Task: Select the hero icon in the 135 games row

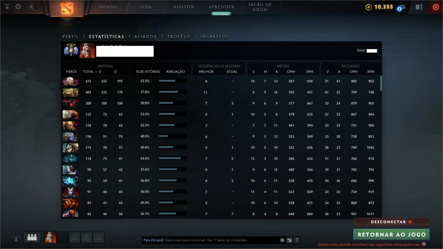Action: [x=70, y=114]
